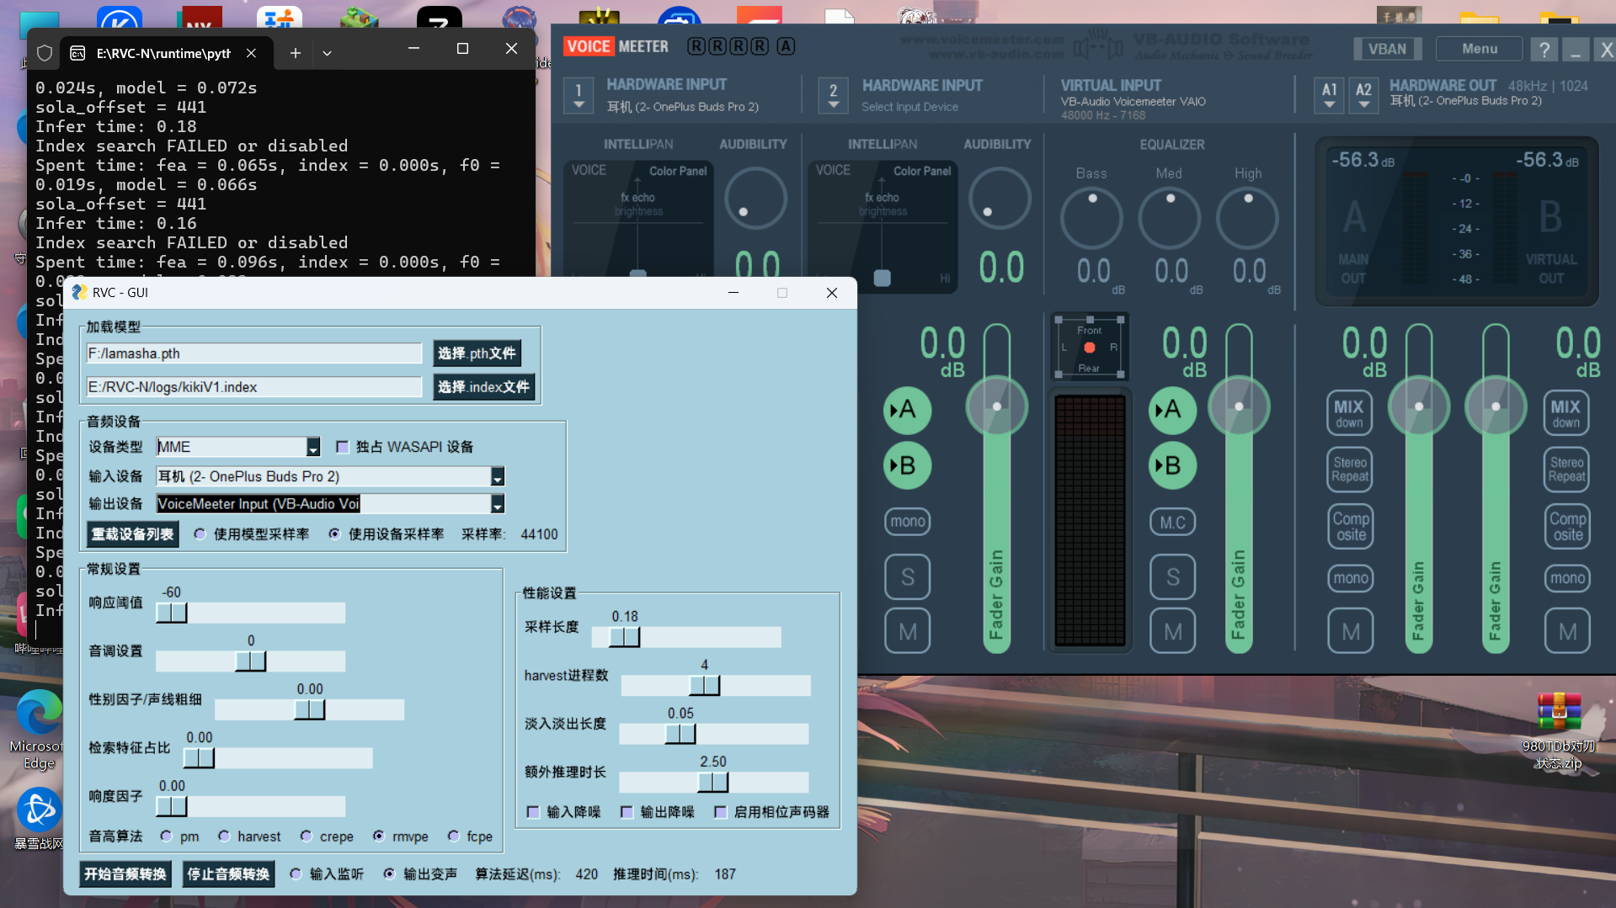This screenshot has width=1616, height=908.
Task: Open the A1 hardware out selector
Action: click(1329, 95)
